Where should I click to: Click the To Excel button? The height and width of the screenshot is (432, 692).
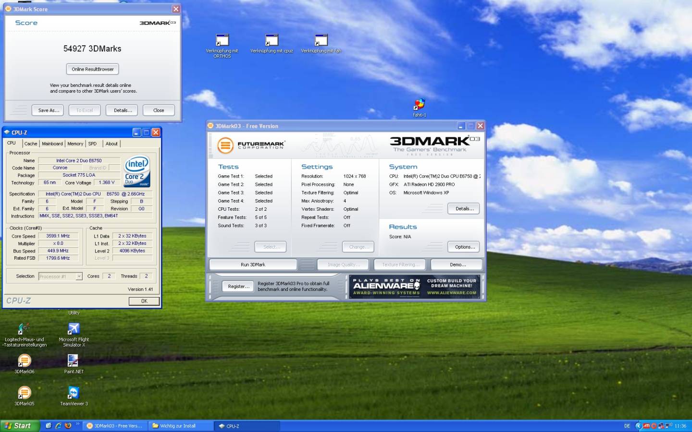click(85, 110)
